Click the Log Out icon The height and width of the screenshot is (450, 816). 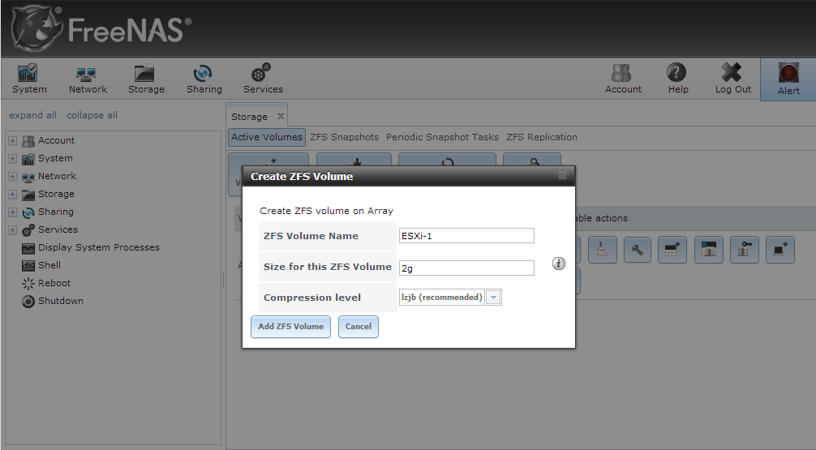(732, 79)
